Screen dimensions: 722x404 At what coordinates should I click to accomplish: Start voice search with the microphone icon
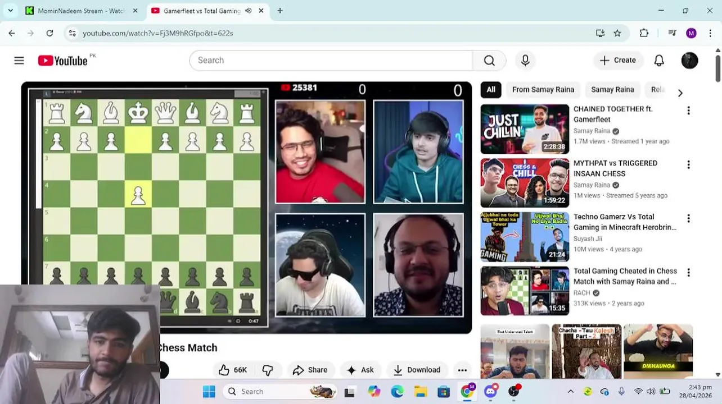(525, 61)
